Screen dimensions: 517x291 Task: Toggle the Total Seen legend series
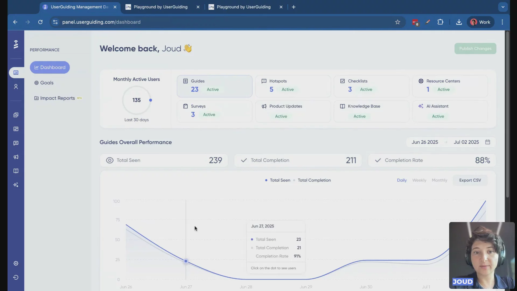click(278, 180)
